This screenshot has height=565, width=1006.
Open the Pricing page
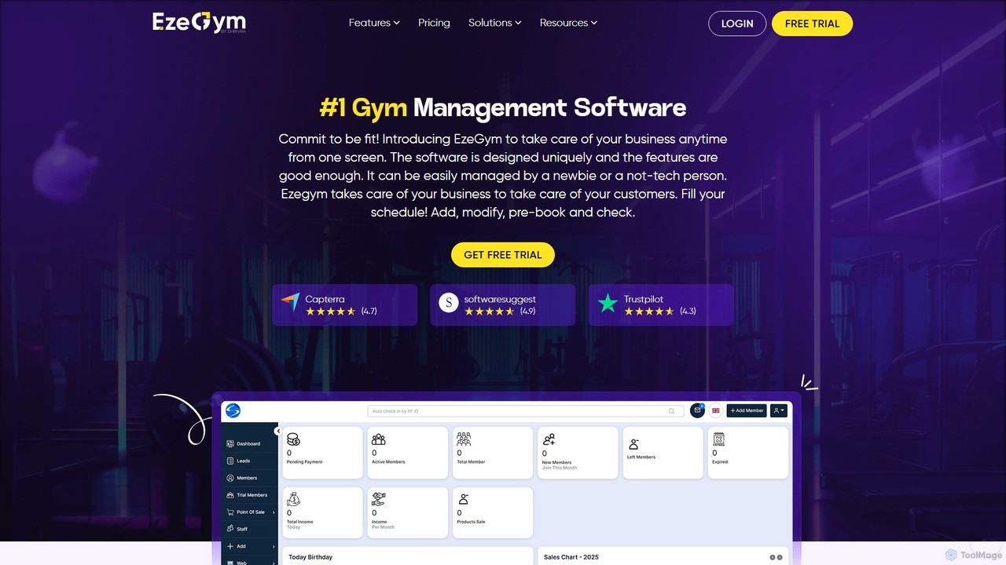tap(434, 23)
